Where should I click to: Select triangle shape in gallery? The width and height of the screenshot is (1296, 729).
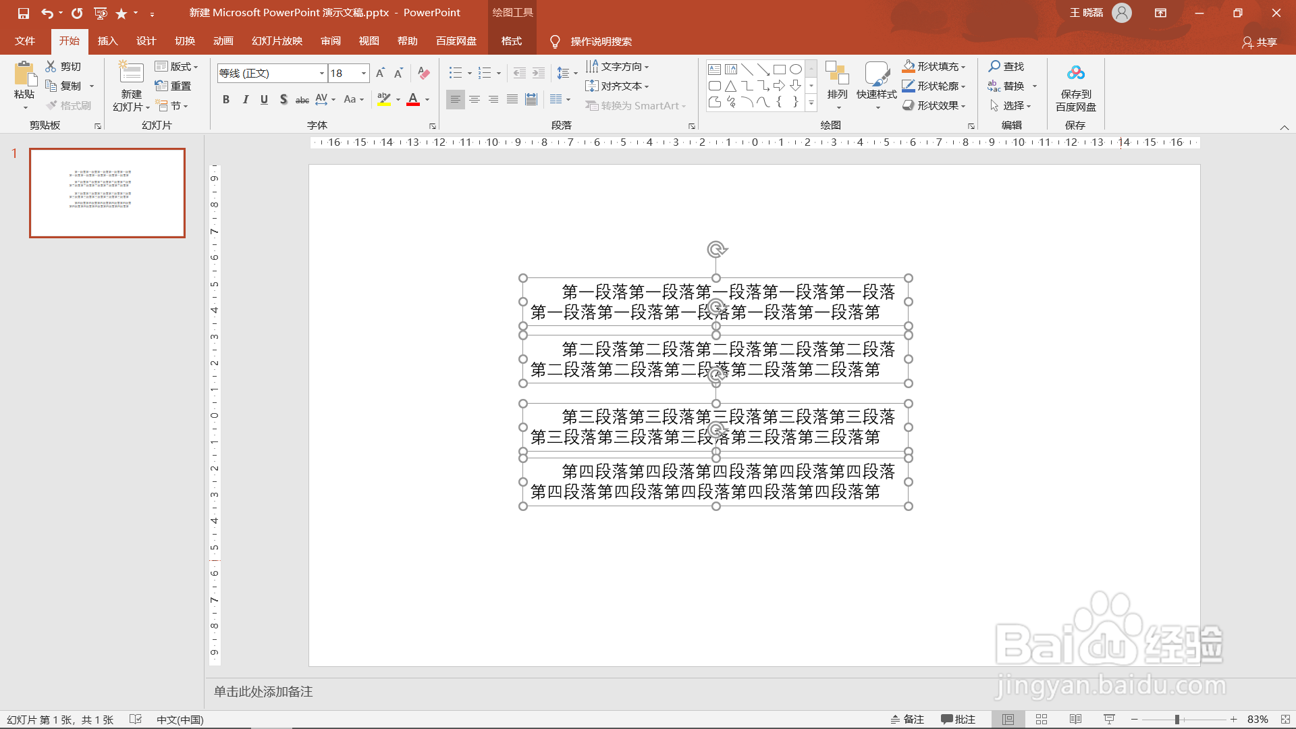(730, 86)
